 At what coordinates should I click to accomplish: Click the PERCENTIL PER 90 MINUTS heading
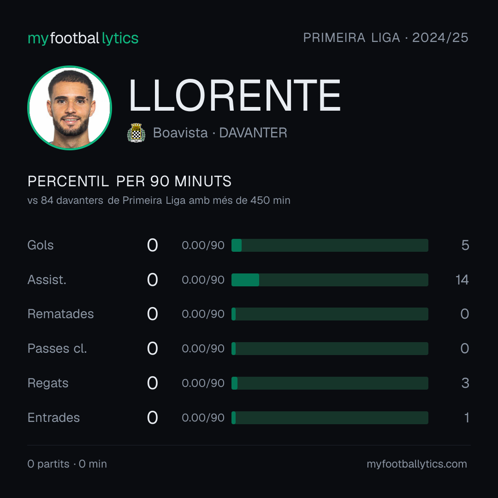[x=129, y=181]
